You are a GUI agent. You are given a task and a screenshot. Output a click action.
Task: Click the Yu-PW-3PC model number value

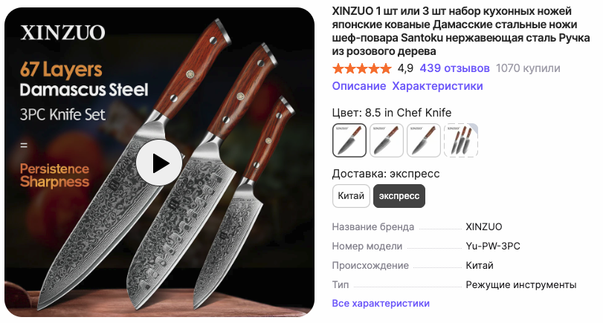493,246
